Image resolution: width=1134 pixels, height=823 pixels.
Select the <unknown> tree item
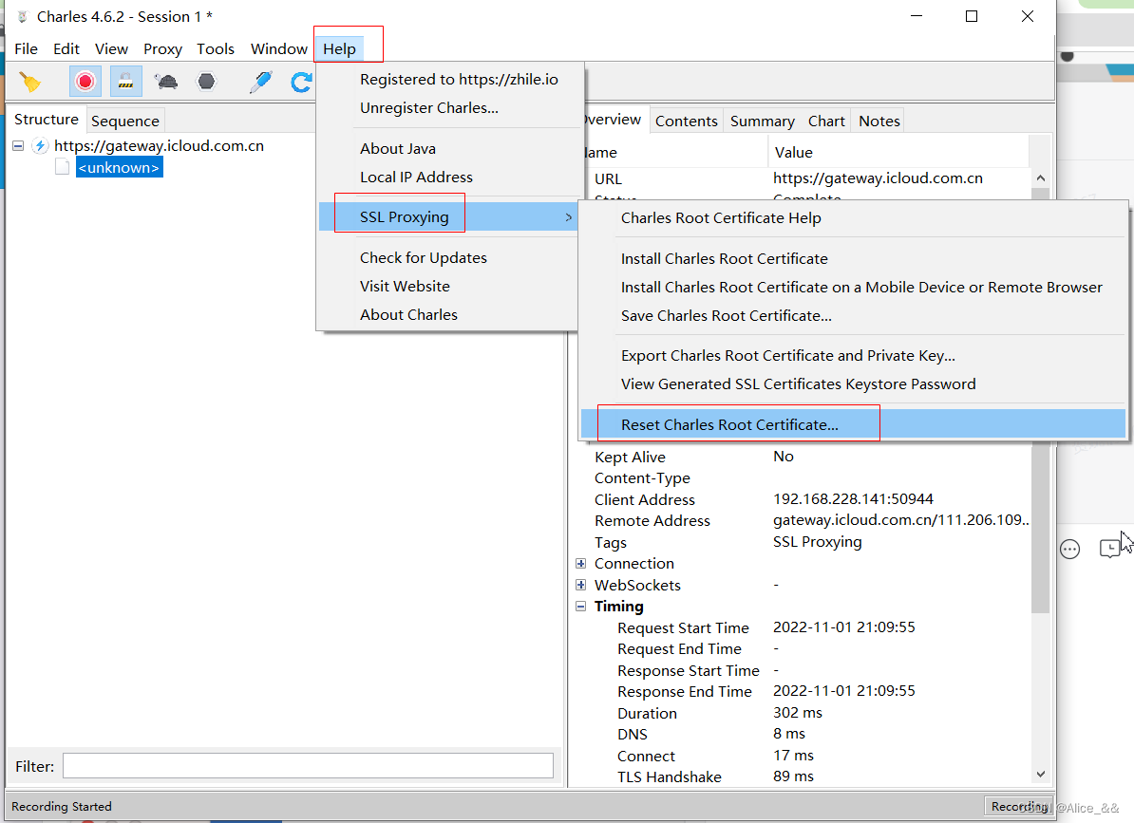tap(120, 168)
